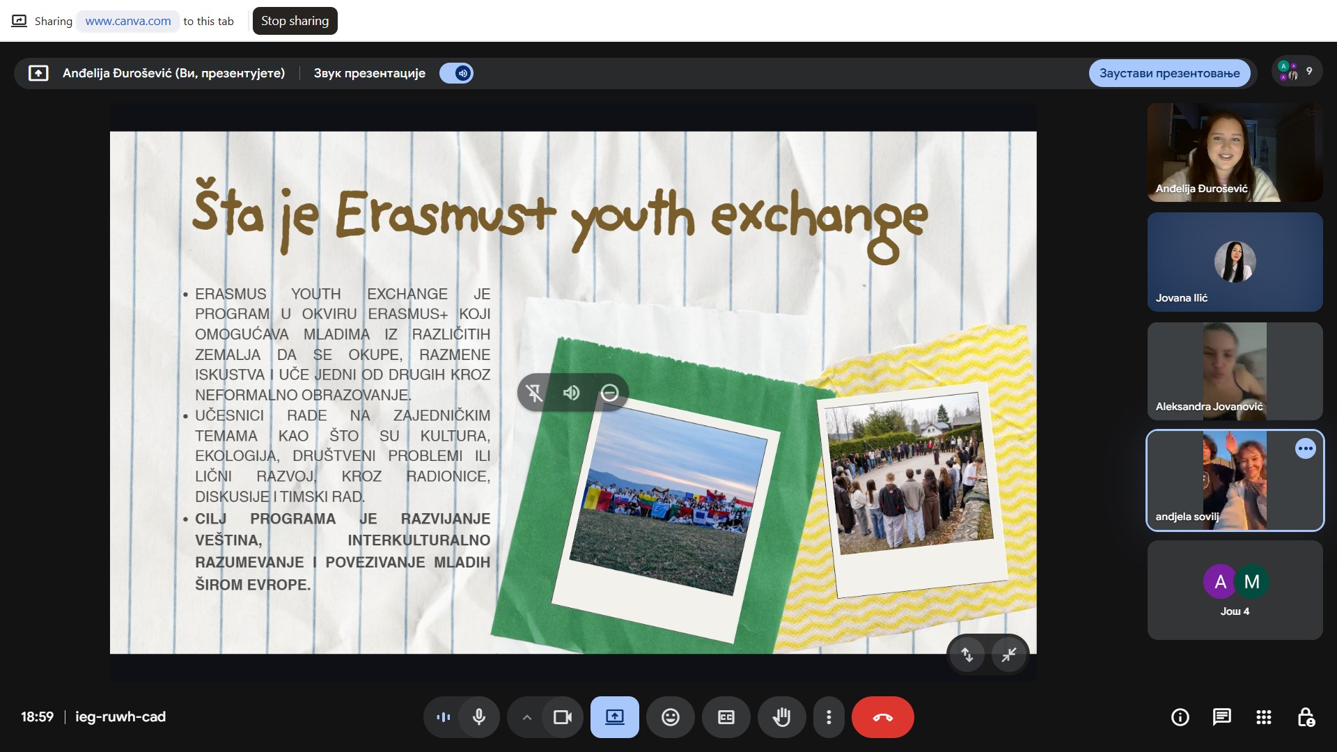Open emoji reactions

click(x=671, y=717)
